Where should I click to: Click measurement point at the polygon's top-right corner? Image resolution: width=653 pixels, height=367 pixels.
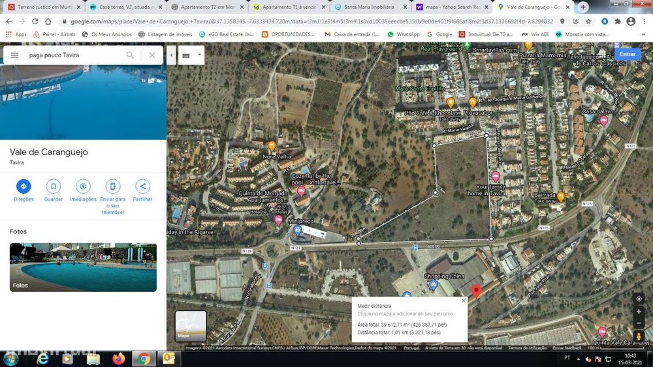pos(486,136)
